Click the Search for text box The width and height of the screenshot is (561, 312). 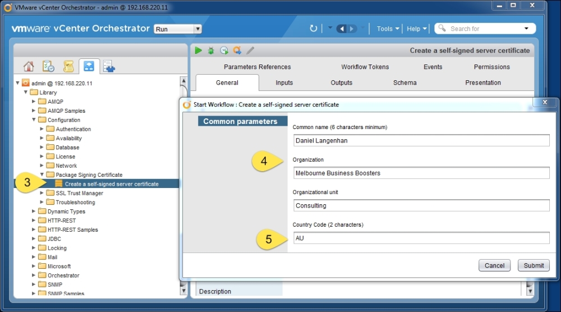click(484, 29)
